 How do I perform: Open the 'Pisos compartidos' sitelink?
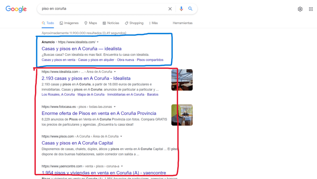pos(150,60)
